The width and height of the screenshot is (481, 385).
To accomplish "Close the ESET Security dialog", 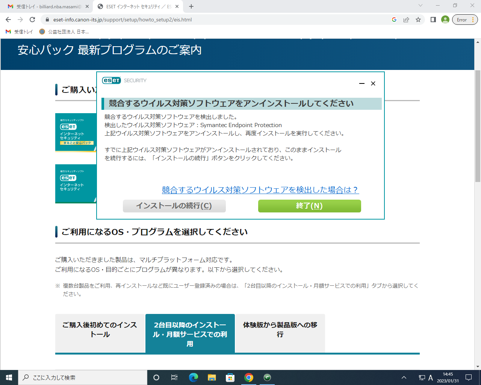I will (x=373, y=83).
